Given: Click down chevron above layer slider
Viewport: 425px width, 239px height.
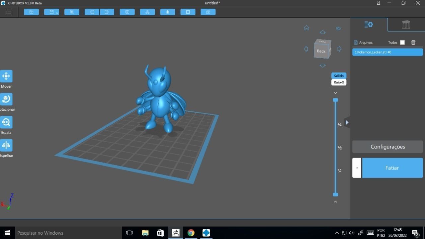Looking at the screenshot, I should pyautogui.click(x=335, y=93).
